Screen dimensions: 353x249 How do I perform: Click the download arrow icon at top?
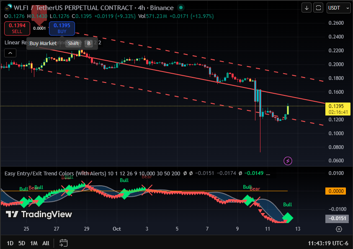click(307, 8)
